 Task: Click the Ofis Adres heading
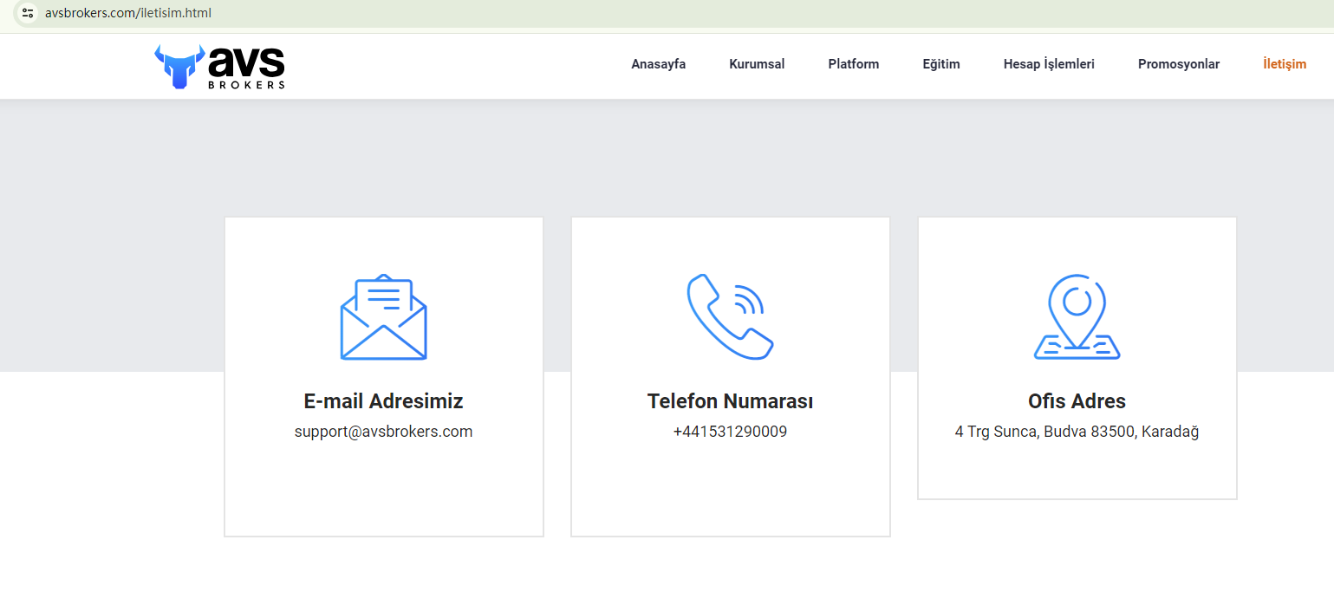[1077, 401]
